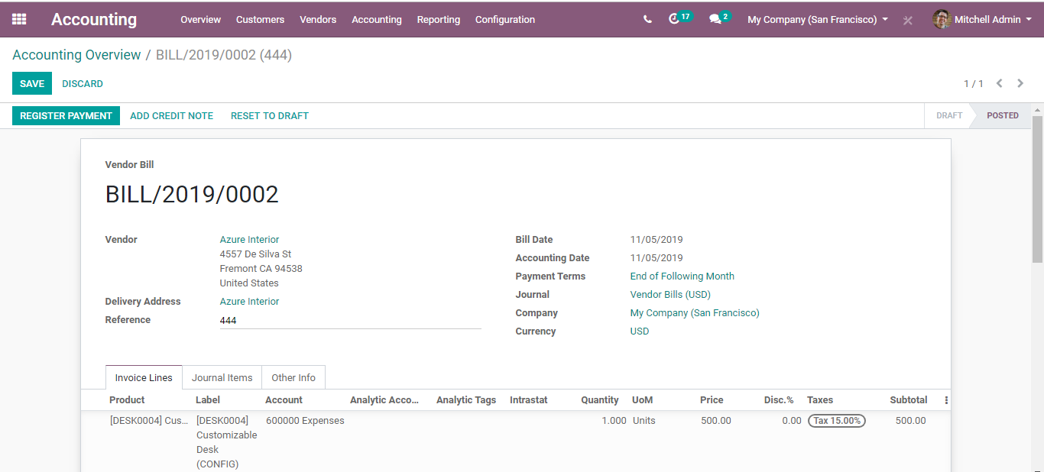
Task: Select the DRAFT status stage
Action: pos(948,115)
